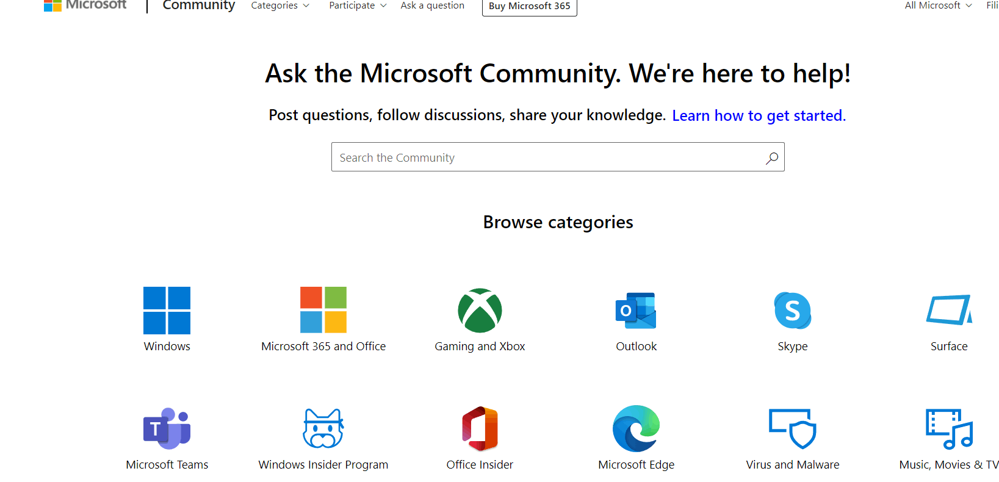The width and height of the screenshot is (999, 482).
Task: Click the Surface text label
Action: point(949,346)
